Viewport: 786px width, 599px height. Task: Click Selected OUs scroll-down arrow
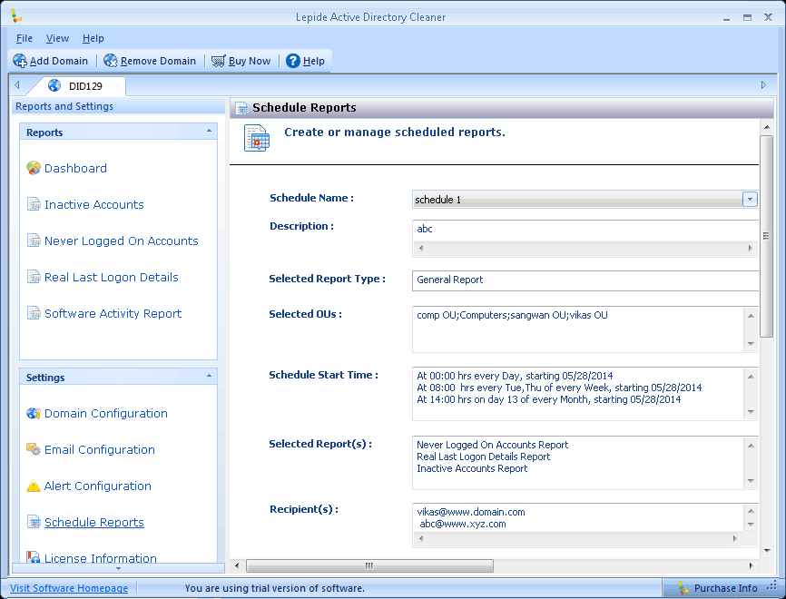pyautogui.click(x=751, y=343)
